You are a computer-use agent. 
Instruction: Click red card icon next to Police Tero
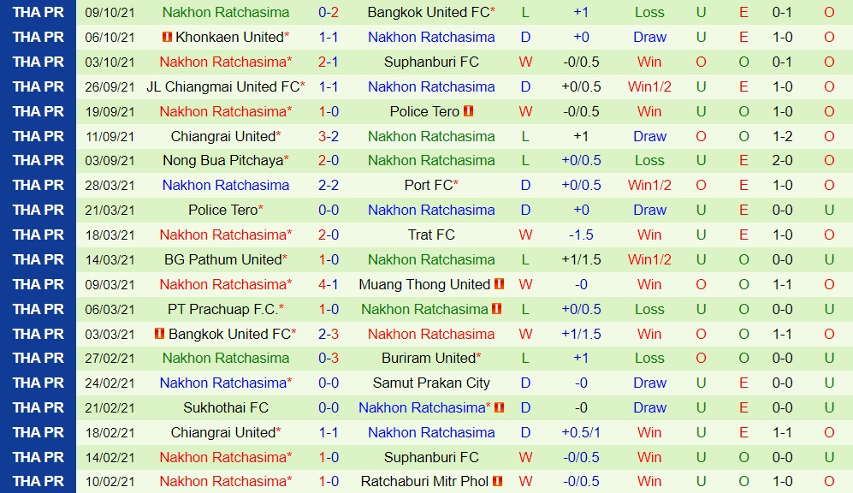(468, 111)
